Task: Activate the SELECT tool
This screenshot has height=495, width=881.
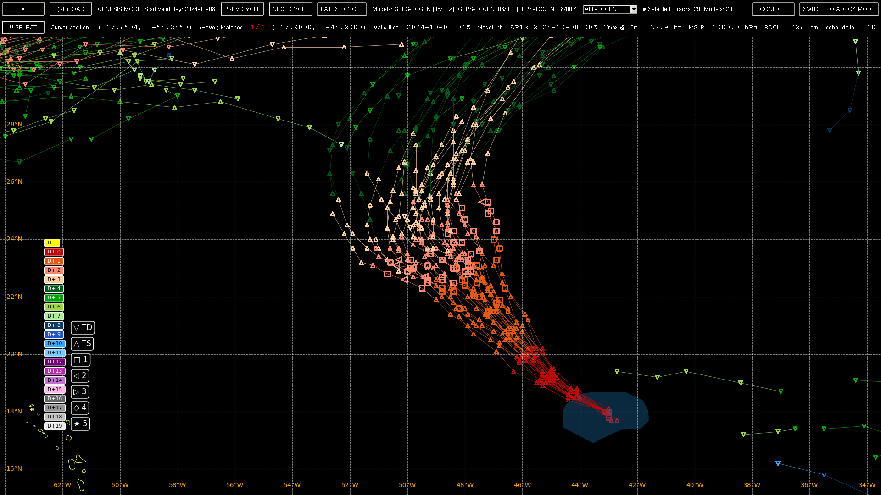Action: coord(23,27)
